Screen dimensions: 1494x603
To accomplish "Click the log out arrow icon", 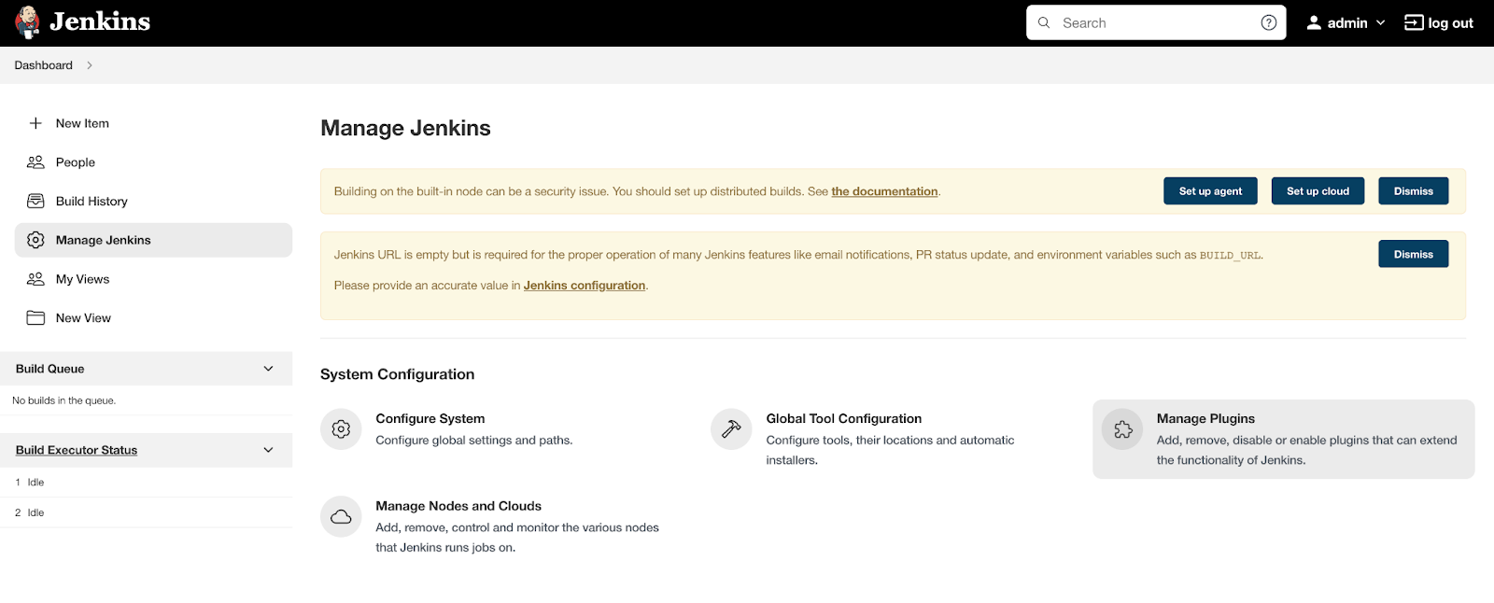I will coord(1414,22).
